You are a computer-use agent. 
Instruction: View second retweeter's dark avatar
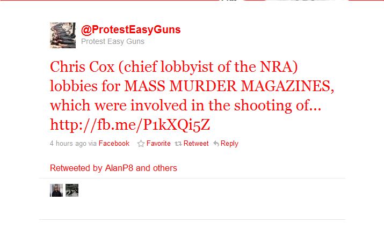coord(72,190)
